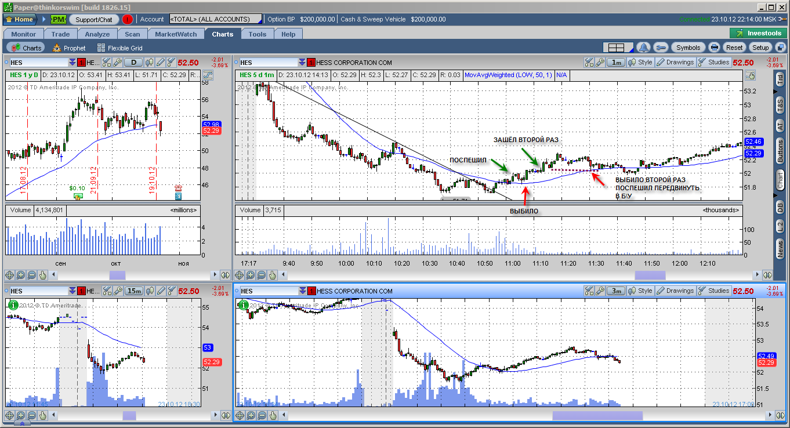The image size is (790, 428).
Task: Open wrench settings on 1m chart
Action: (600, 63)
